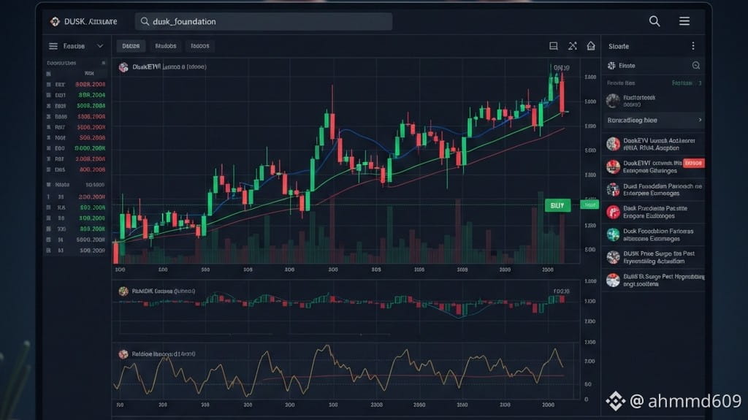Click the magnifier icon at top right
This screenshot has width=748, height=420.
654,21
